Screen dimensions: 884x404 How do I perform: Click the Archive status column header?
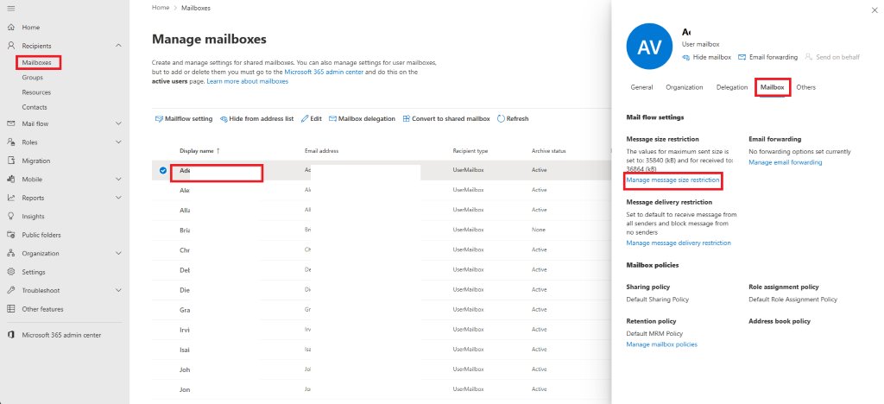click(x=548, y=151)
